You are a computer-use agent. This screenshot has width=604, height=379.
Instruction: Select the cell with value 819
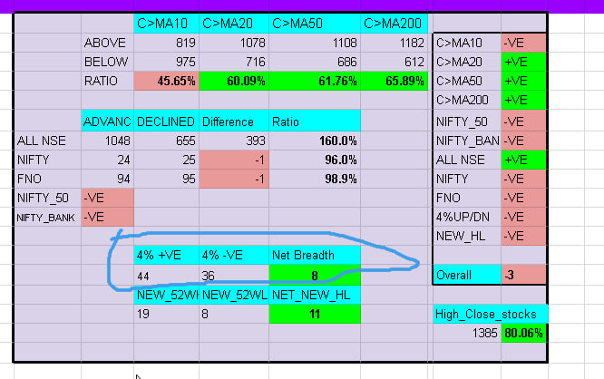tap(166, 43)
